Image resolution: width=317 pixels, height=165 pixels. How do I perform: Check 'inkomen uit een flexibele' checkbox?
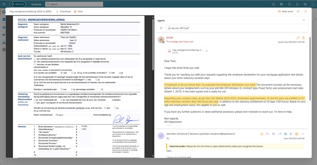tap(35, 65)
